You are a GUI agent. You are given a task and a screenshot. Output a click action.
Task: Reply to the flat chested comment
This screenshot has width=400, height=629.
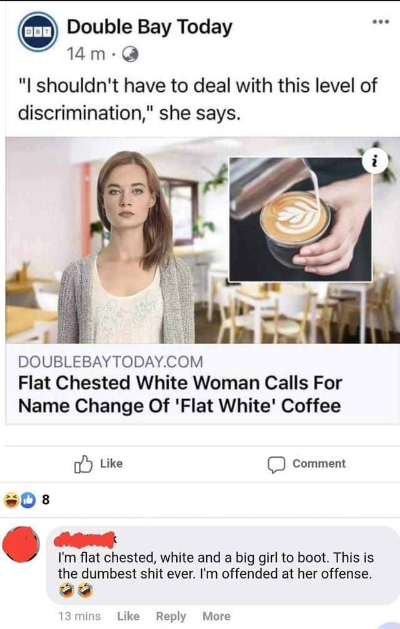point(171,616)
